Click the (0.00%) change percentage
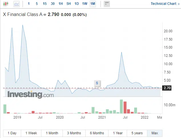Image resolution: width=181 pixels, height=138 pixels. click(x=80, y=15)
